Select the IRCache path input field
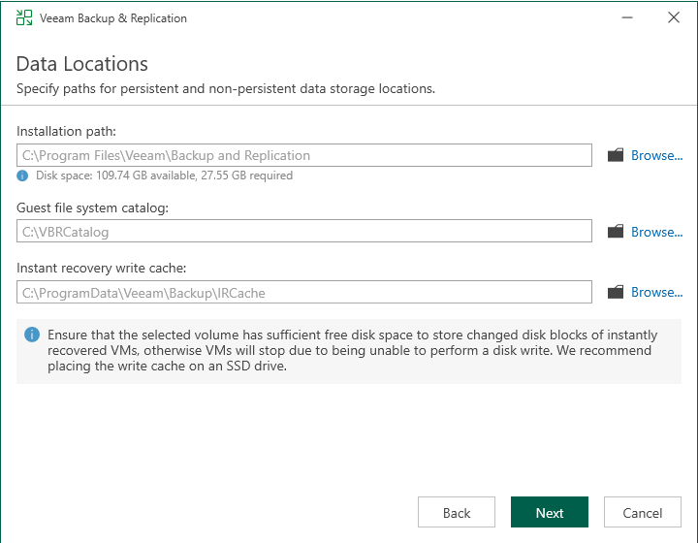698x543 pixels. [303, 292]
